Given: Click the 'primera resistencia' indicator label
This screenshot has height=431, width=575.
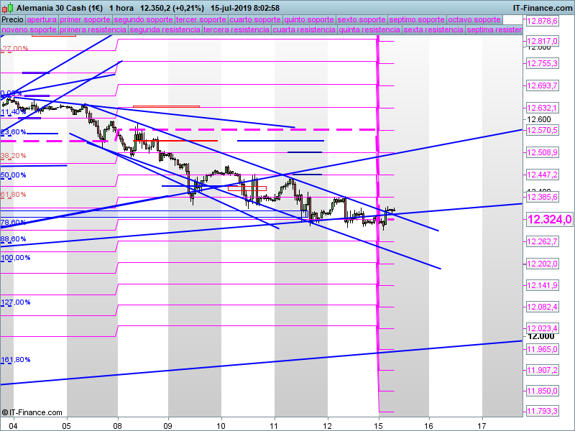Looking at the screenshot, I should 93,30.
